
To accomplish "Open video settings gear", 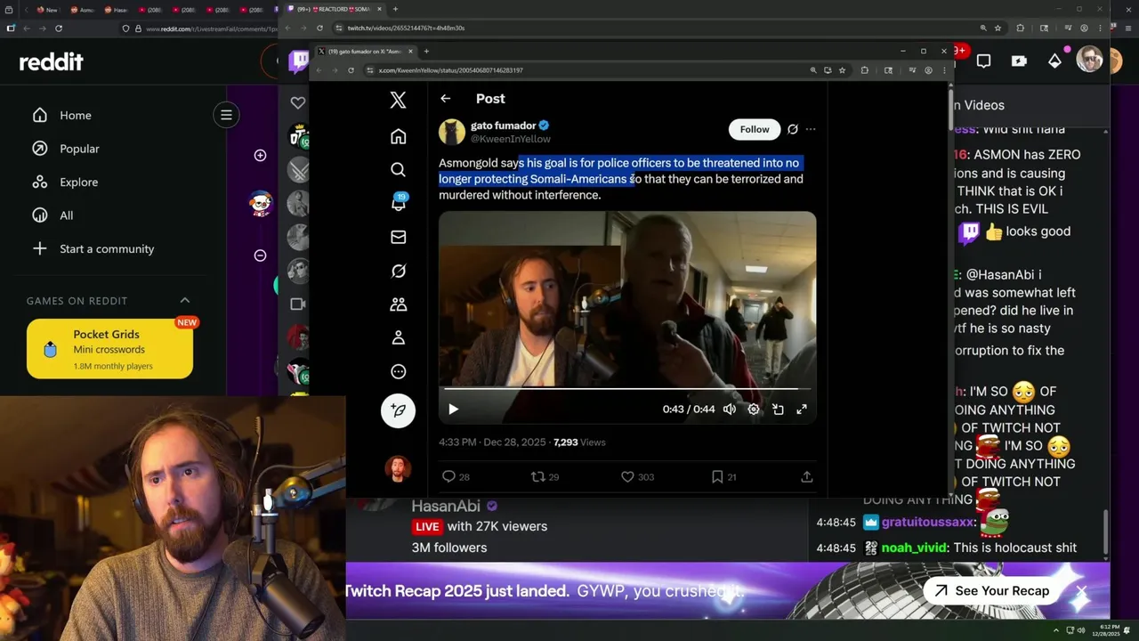I will [754, 410].
